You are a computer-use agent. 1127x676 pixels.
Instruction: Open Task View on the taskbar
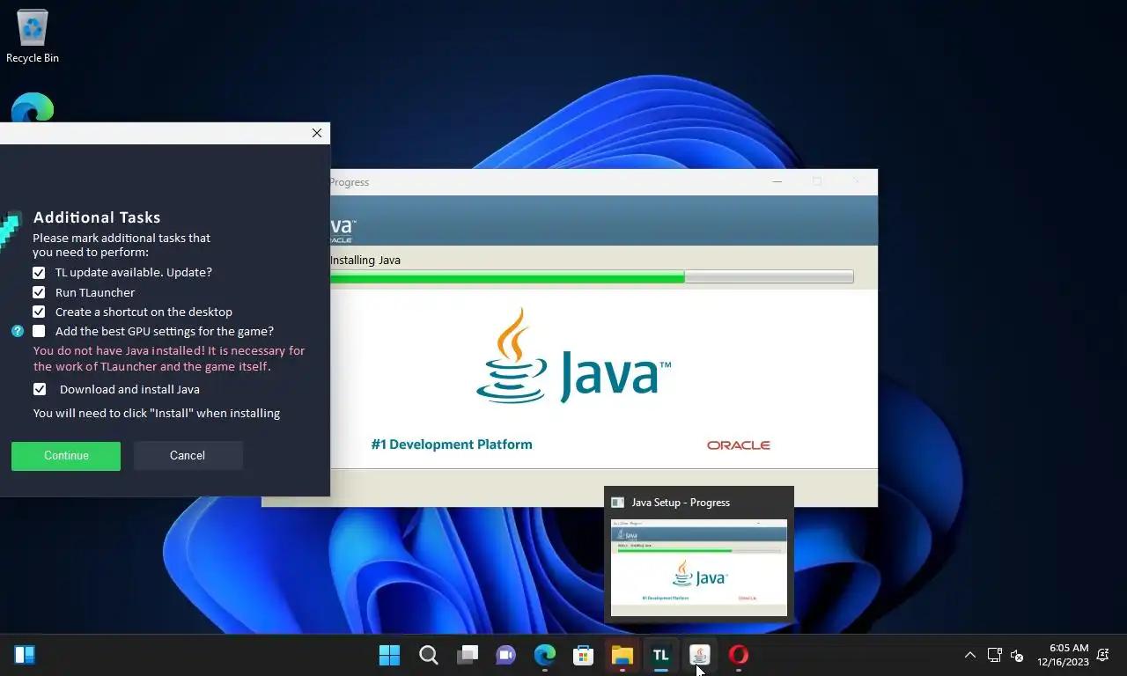coord(468,655)
